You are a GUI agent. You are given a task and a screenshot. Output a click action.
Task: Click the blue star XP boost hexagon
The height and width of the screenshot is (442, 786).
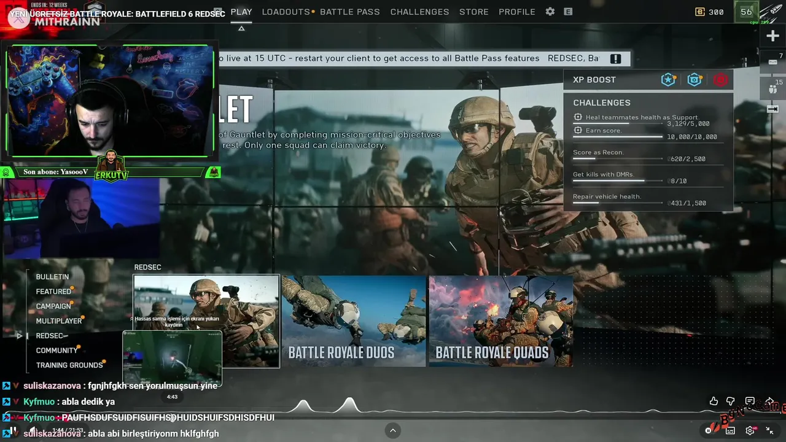(x=668, y=80)
